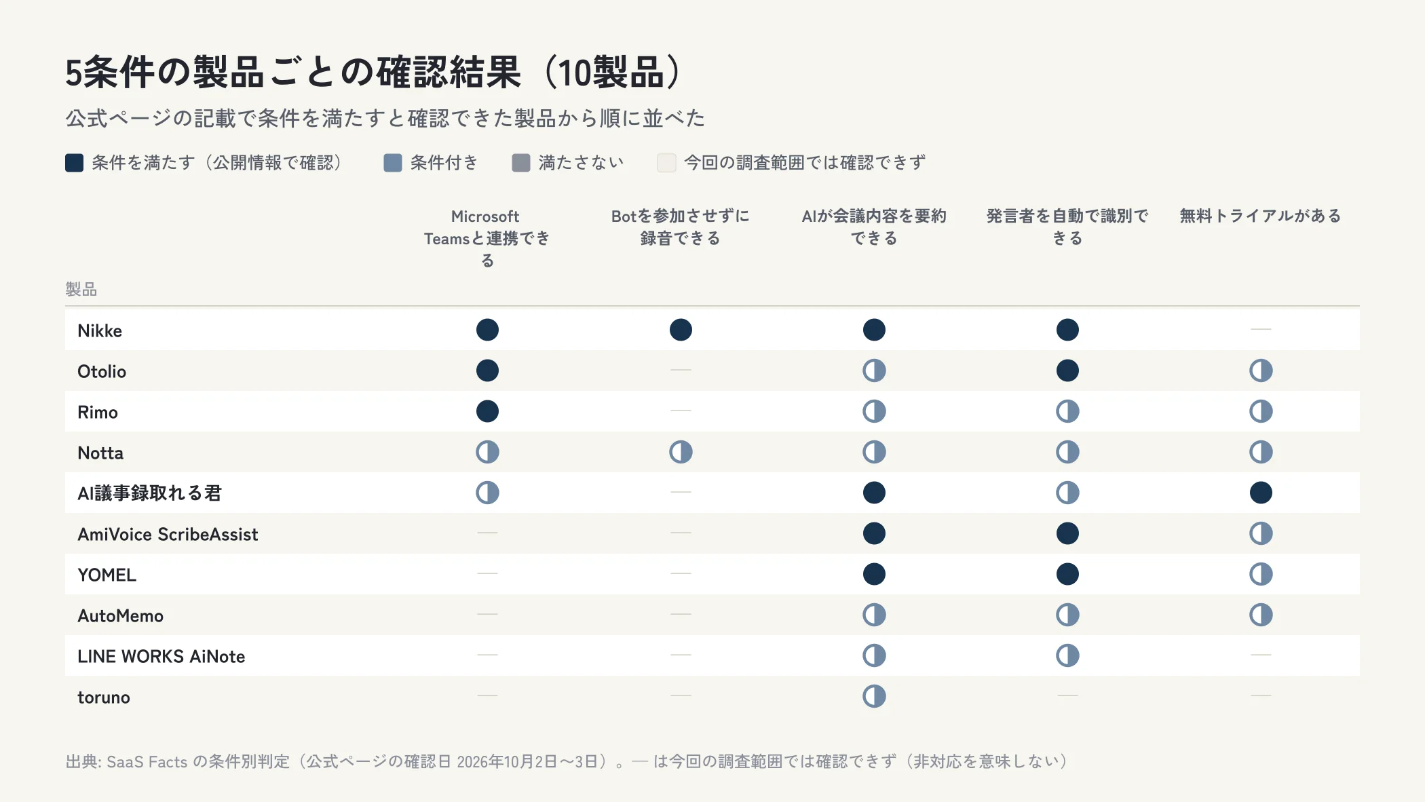The image size is (1425, 802).
Task: Select the 'Nikke' product name
Action: pyautogui.click(x=100, y=330)
